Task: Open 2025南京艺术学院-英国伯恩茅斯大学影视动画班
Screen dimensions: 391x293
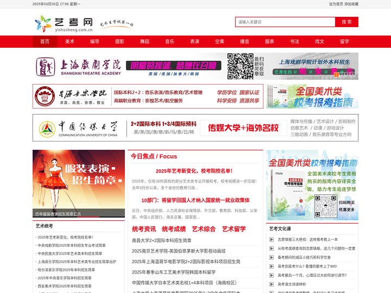Action: point(179,251)
